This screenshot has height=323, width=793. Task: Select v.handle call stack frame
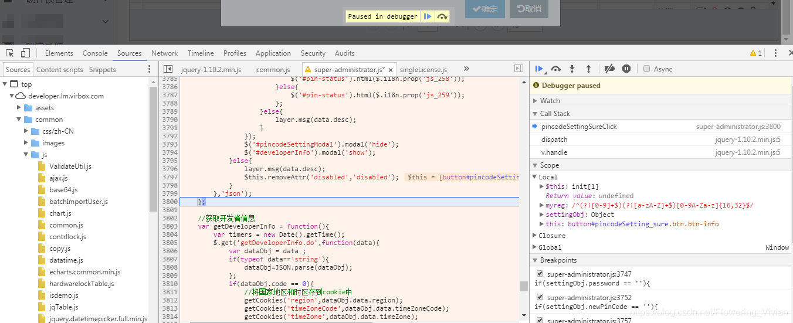[x=661, y=152]
